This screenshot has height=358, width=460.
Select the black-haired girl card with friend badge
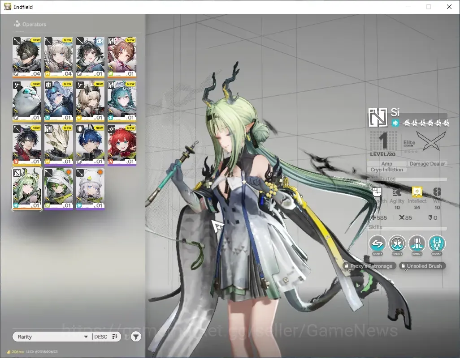[90, 57]
